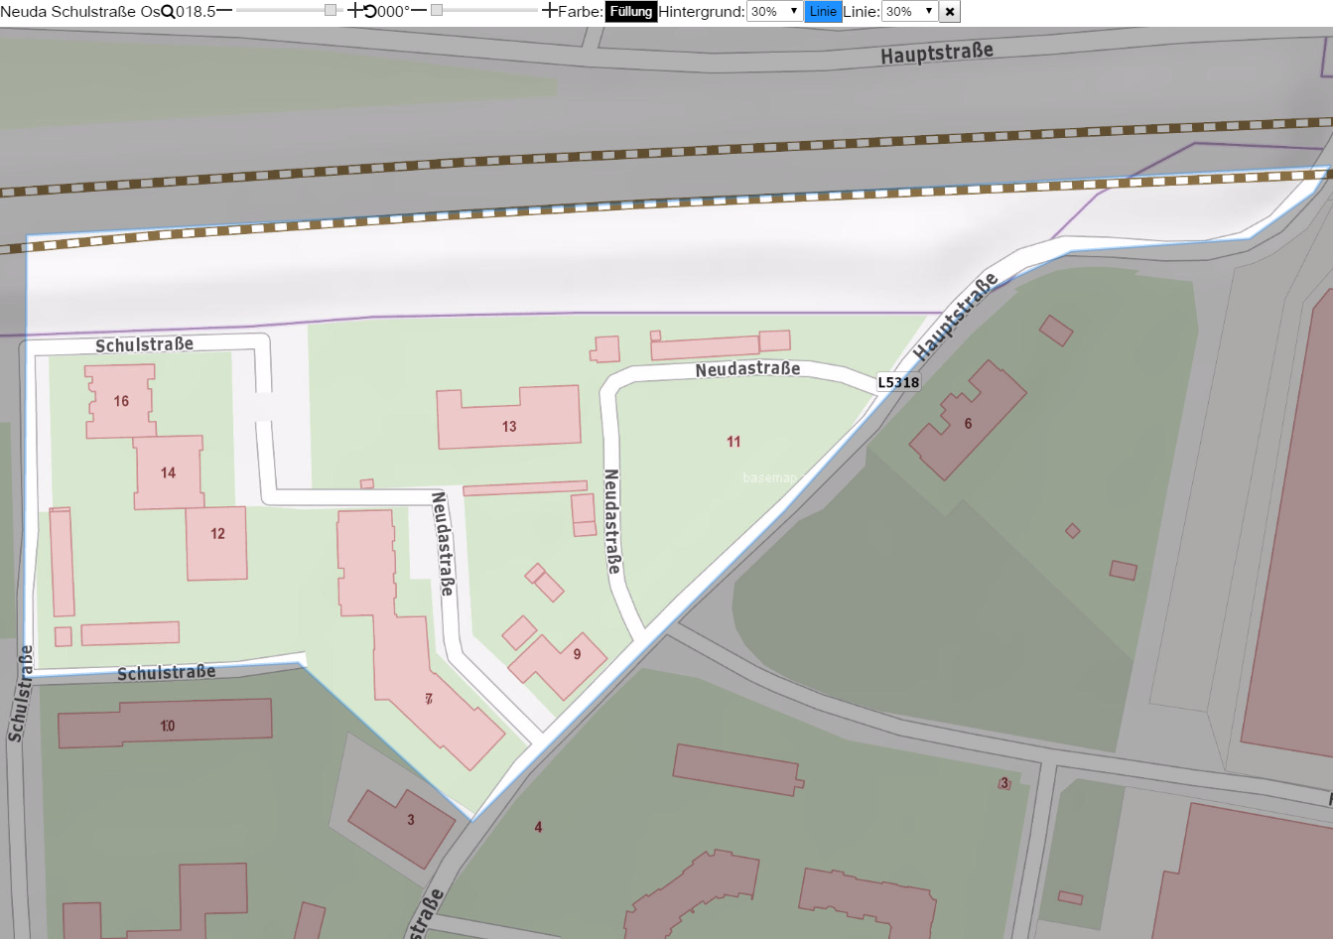The image size is (1333, 939).
Task: Decrease zoom with the minus icon
Action: coord(224,11)
